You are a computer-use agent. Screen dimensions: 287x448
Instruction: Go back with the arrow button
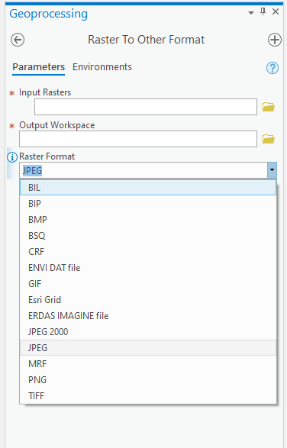(x=18, y=40)
